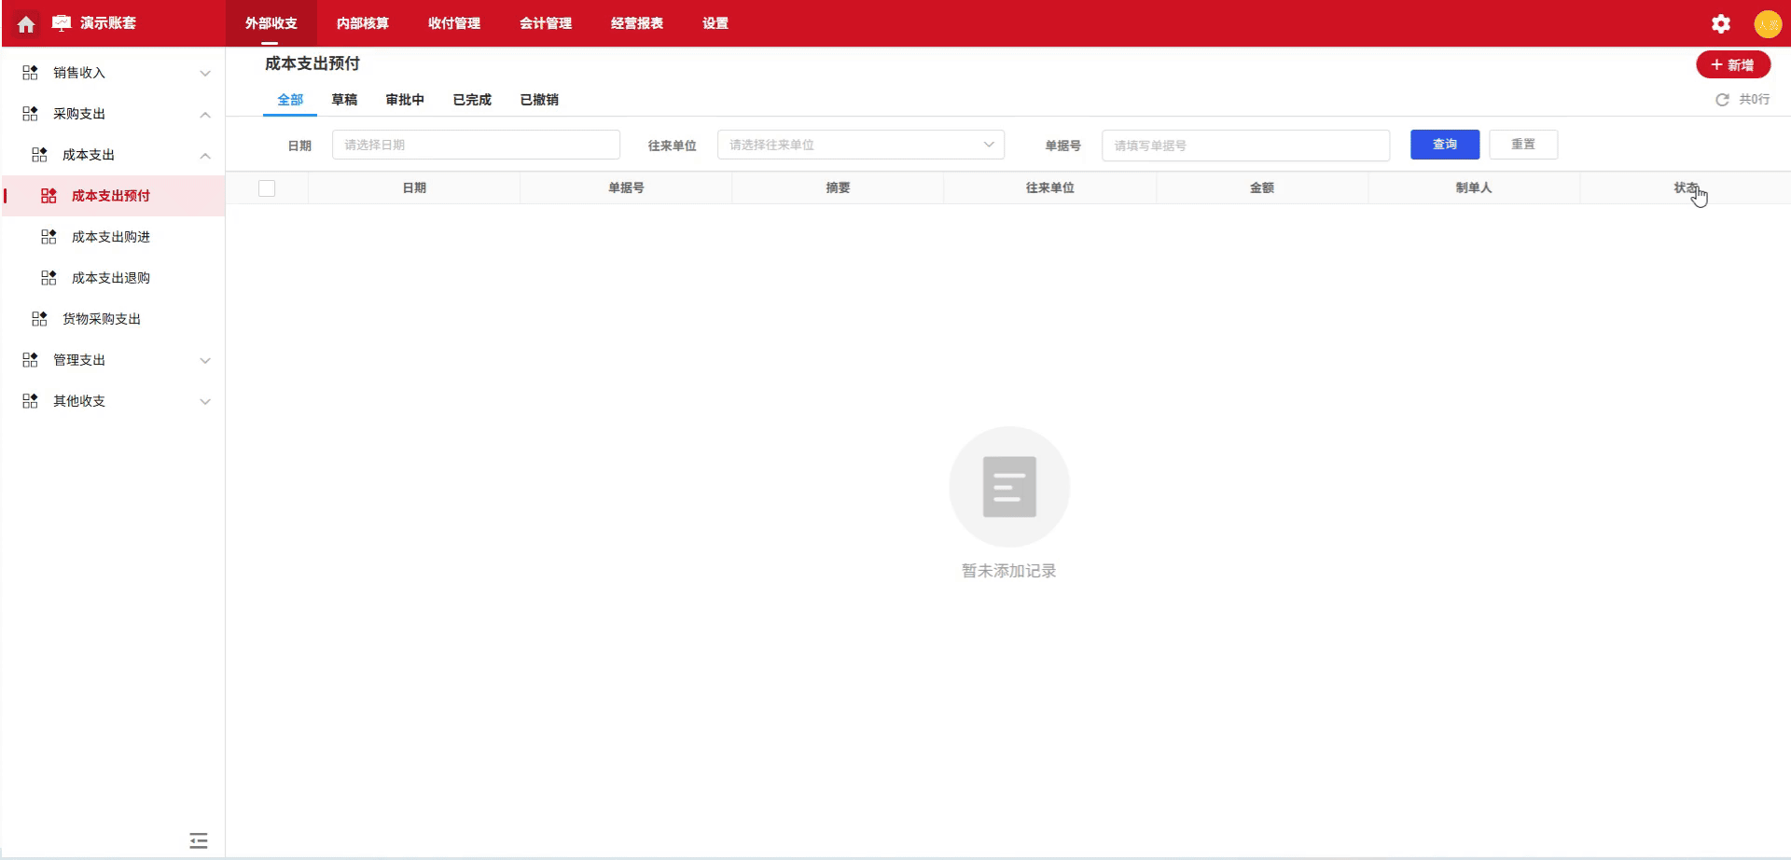Open the 往来单位 dropdown selector
The height and width of the screenshot is (860, 1791).
click(x=860, y=145)
